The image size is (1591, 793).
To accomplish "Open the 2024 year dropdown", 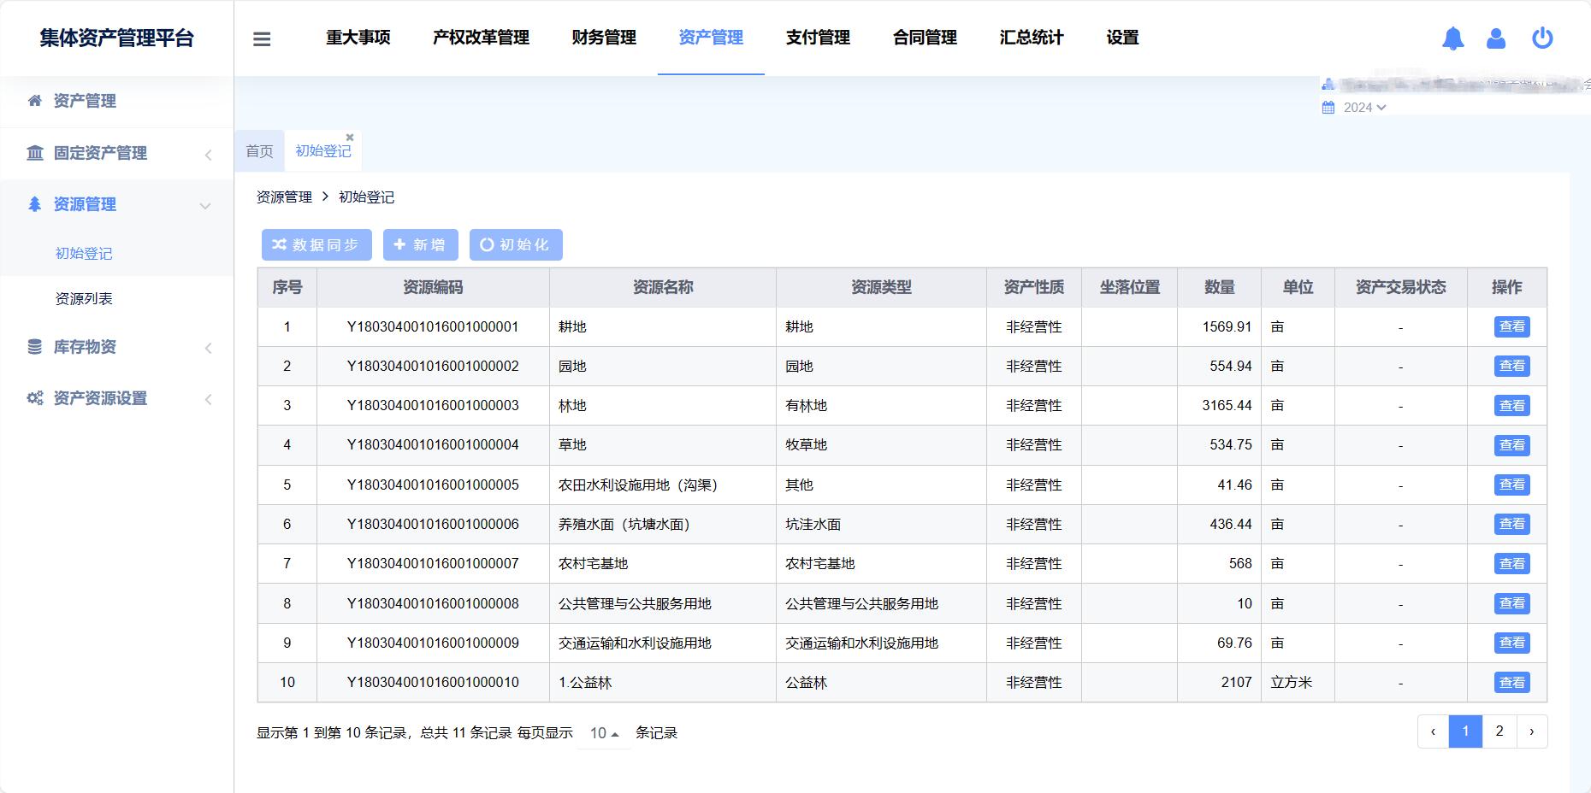I will pyautogui.click(x=1363, y=108).
